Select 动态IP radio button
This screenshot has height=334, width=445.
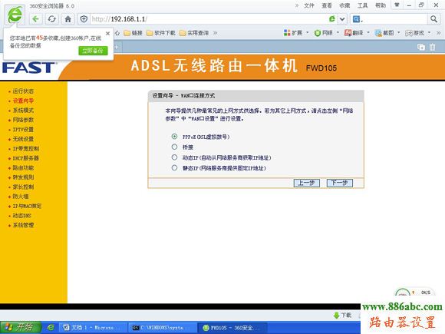click(x=174, y=157)
